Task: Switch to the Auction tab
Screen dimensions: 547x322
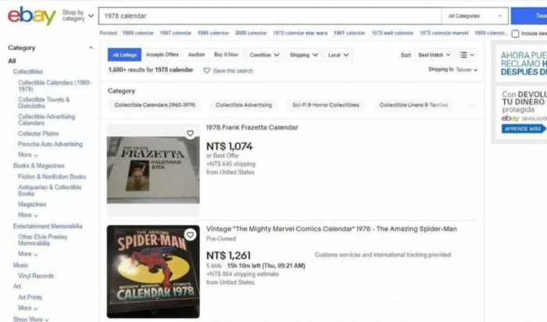Action: point(196,55)
